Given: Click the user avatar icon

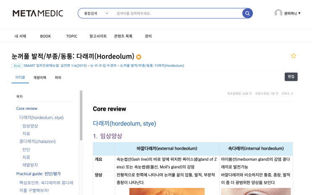Looking at the screenshot, I should point(278,13).
